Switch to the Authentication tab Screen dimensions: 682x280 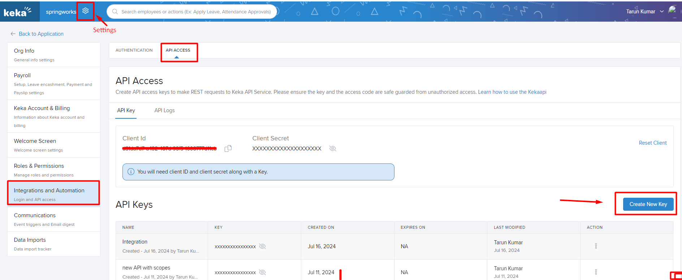coord(134,50)
